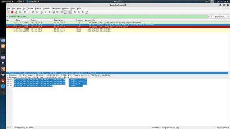Click the display filter bookmark icon
230x129 pixels.
coord(8,16)
